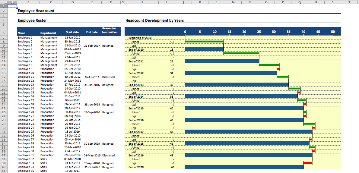Click the 'Employee 1' name cell
The height and width of the screenshot is (173, 359).
(25, 38)
